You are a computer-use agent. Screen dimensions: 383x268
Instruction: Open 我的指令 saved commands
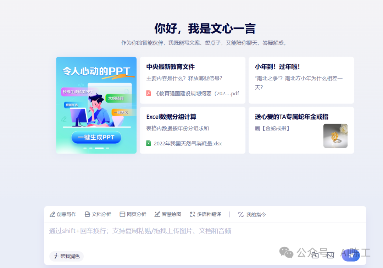tap(252, 215)
